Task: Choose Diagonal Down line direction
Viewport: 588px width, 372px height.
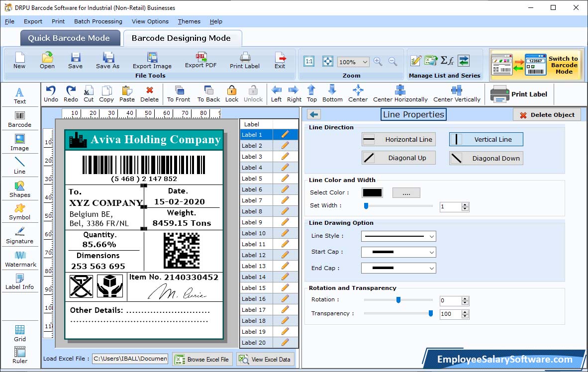Action: click(486, 158)
